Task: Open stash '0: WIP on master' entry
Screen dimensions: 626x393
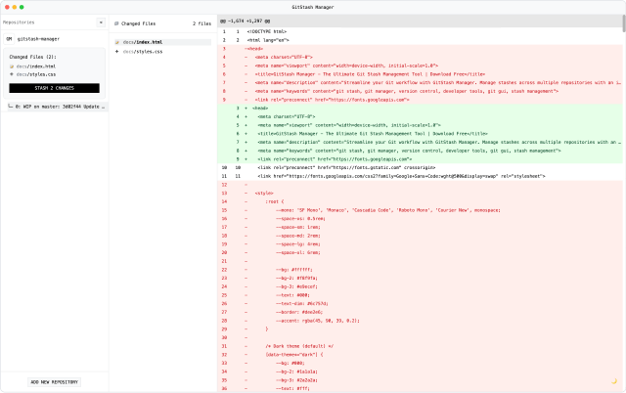Action: tap(57, 107)
